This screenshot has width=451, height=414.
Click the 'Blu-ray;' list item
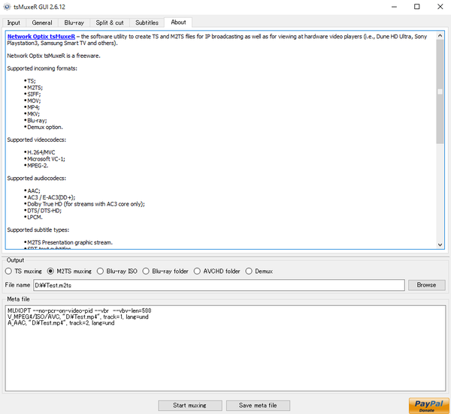37,121
